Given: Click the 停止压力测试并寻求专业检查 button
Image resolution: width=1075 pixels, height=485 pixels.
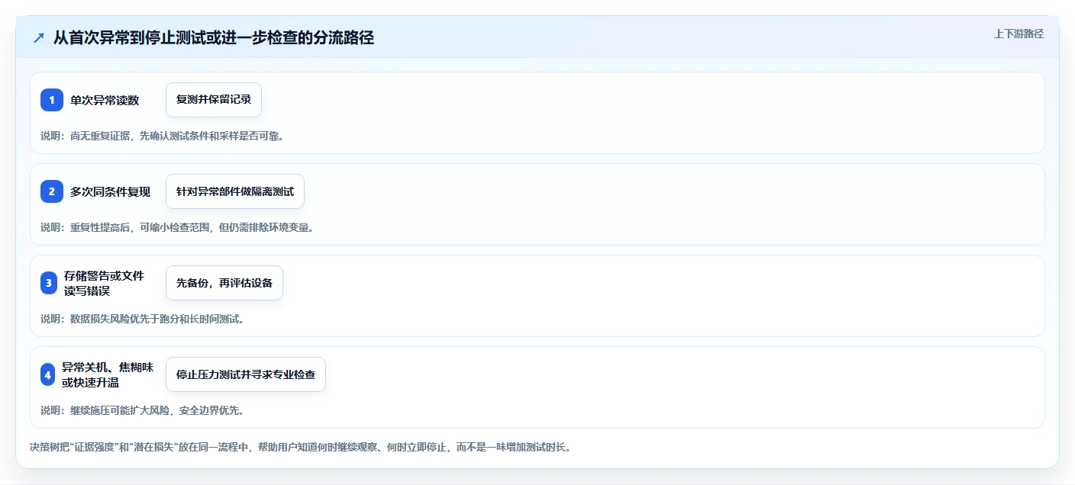Looking at the screenshot, I should pos(246,374).
